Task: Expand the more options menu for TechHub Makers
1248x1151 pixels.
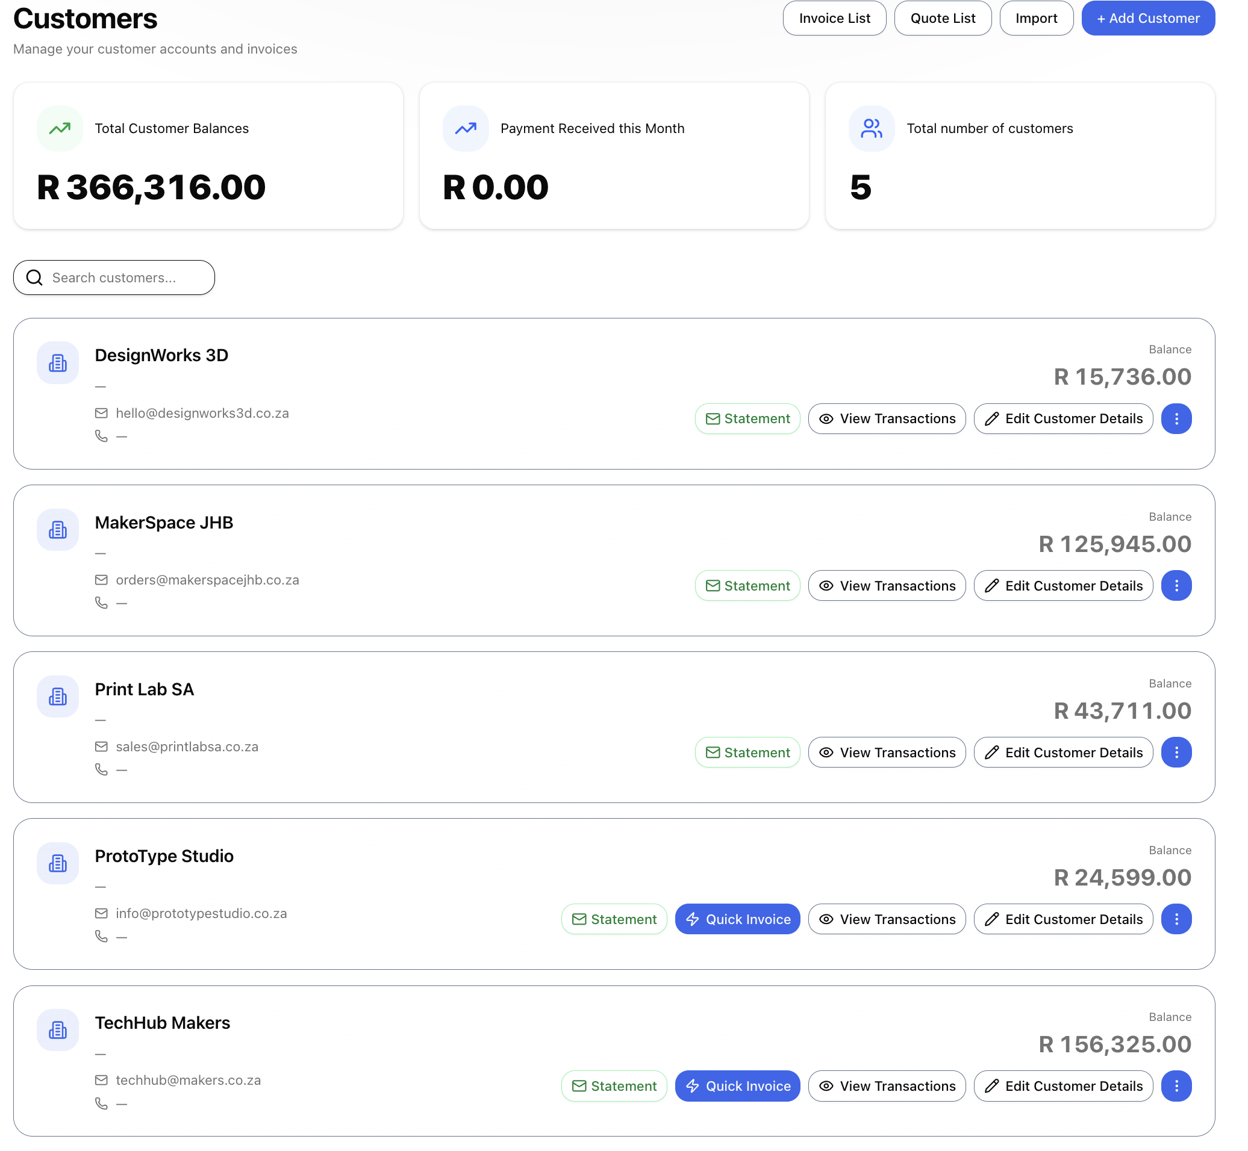Action: point(1176,1086)
